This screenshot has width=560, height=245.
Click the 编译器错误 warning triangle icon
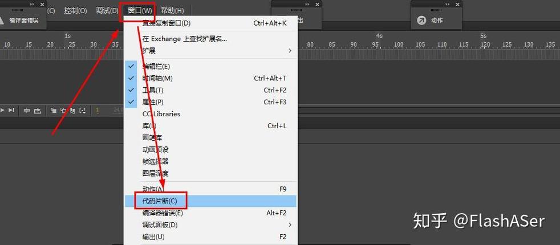(1, 21)
